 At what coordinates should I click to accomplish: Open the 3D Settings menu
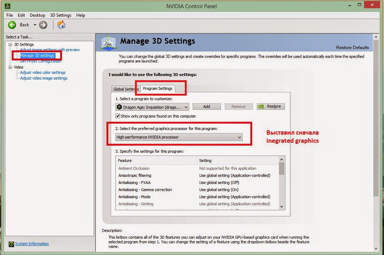pos(61,15)
